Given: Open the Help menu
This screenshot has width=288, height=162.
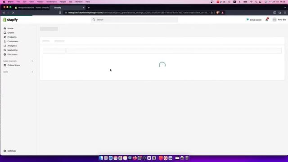Looking at the screenshot, I should [88, 2].
